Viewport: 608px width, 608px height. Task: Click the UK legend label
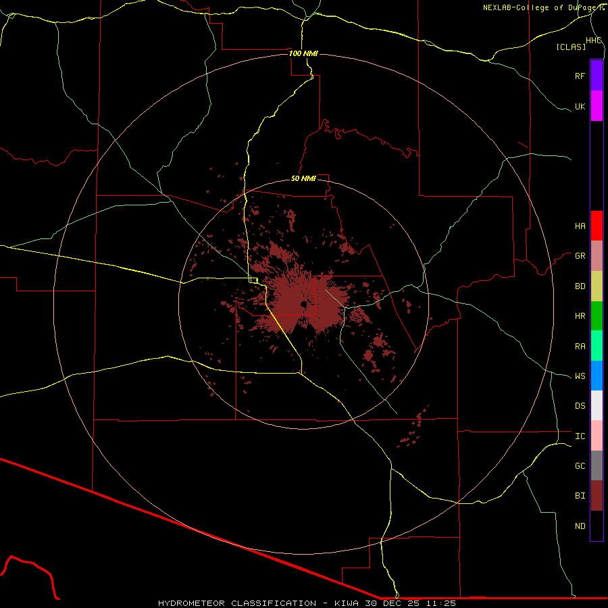580,106
